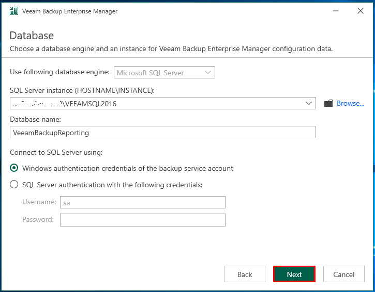Click the 'Password:' label
Screen dimensions: 375x292
click(38, 219)
